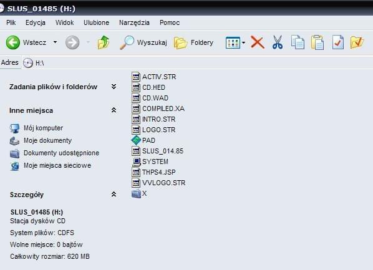Open the Widok menu
The height and width of the screenshot is (270, 373).
(64, 22)
